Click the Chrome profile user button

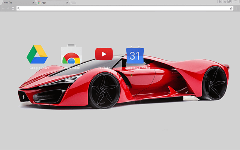[219, 2]
